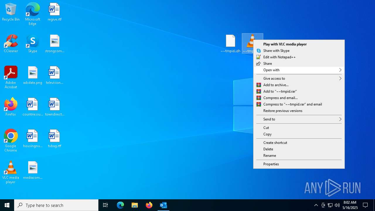Screen dimensions: 375x211
Task: Select the countriessu... Word document
Action: point(33,107)
